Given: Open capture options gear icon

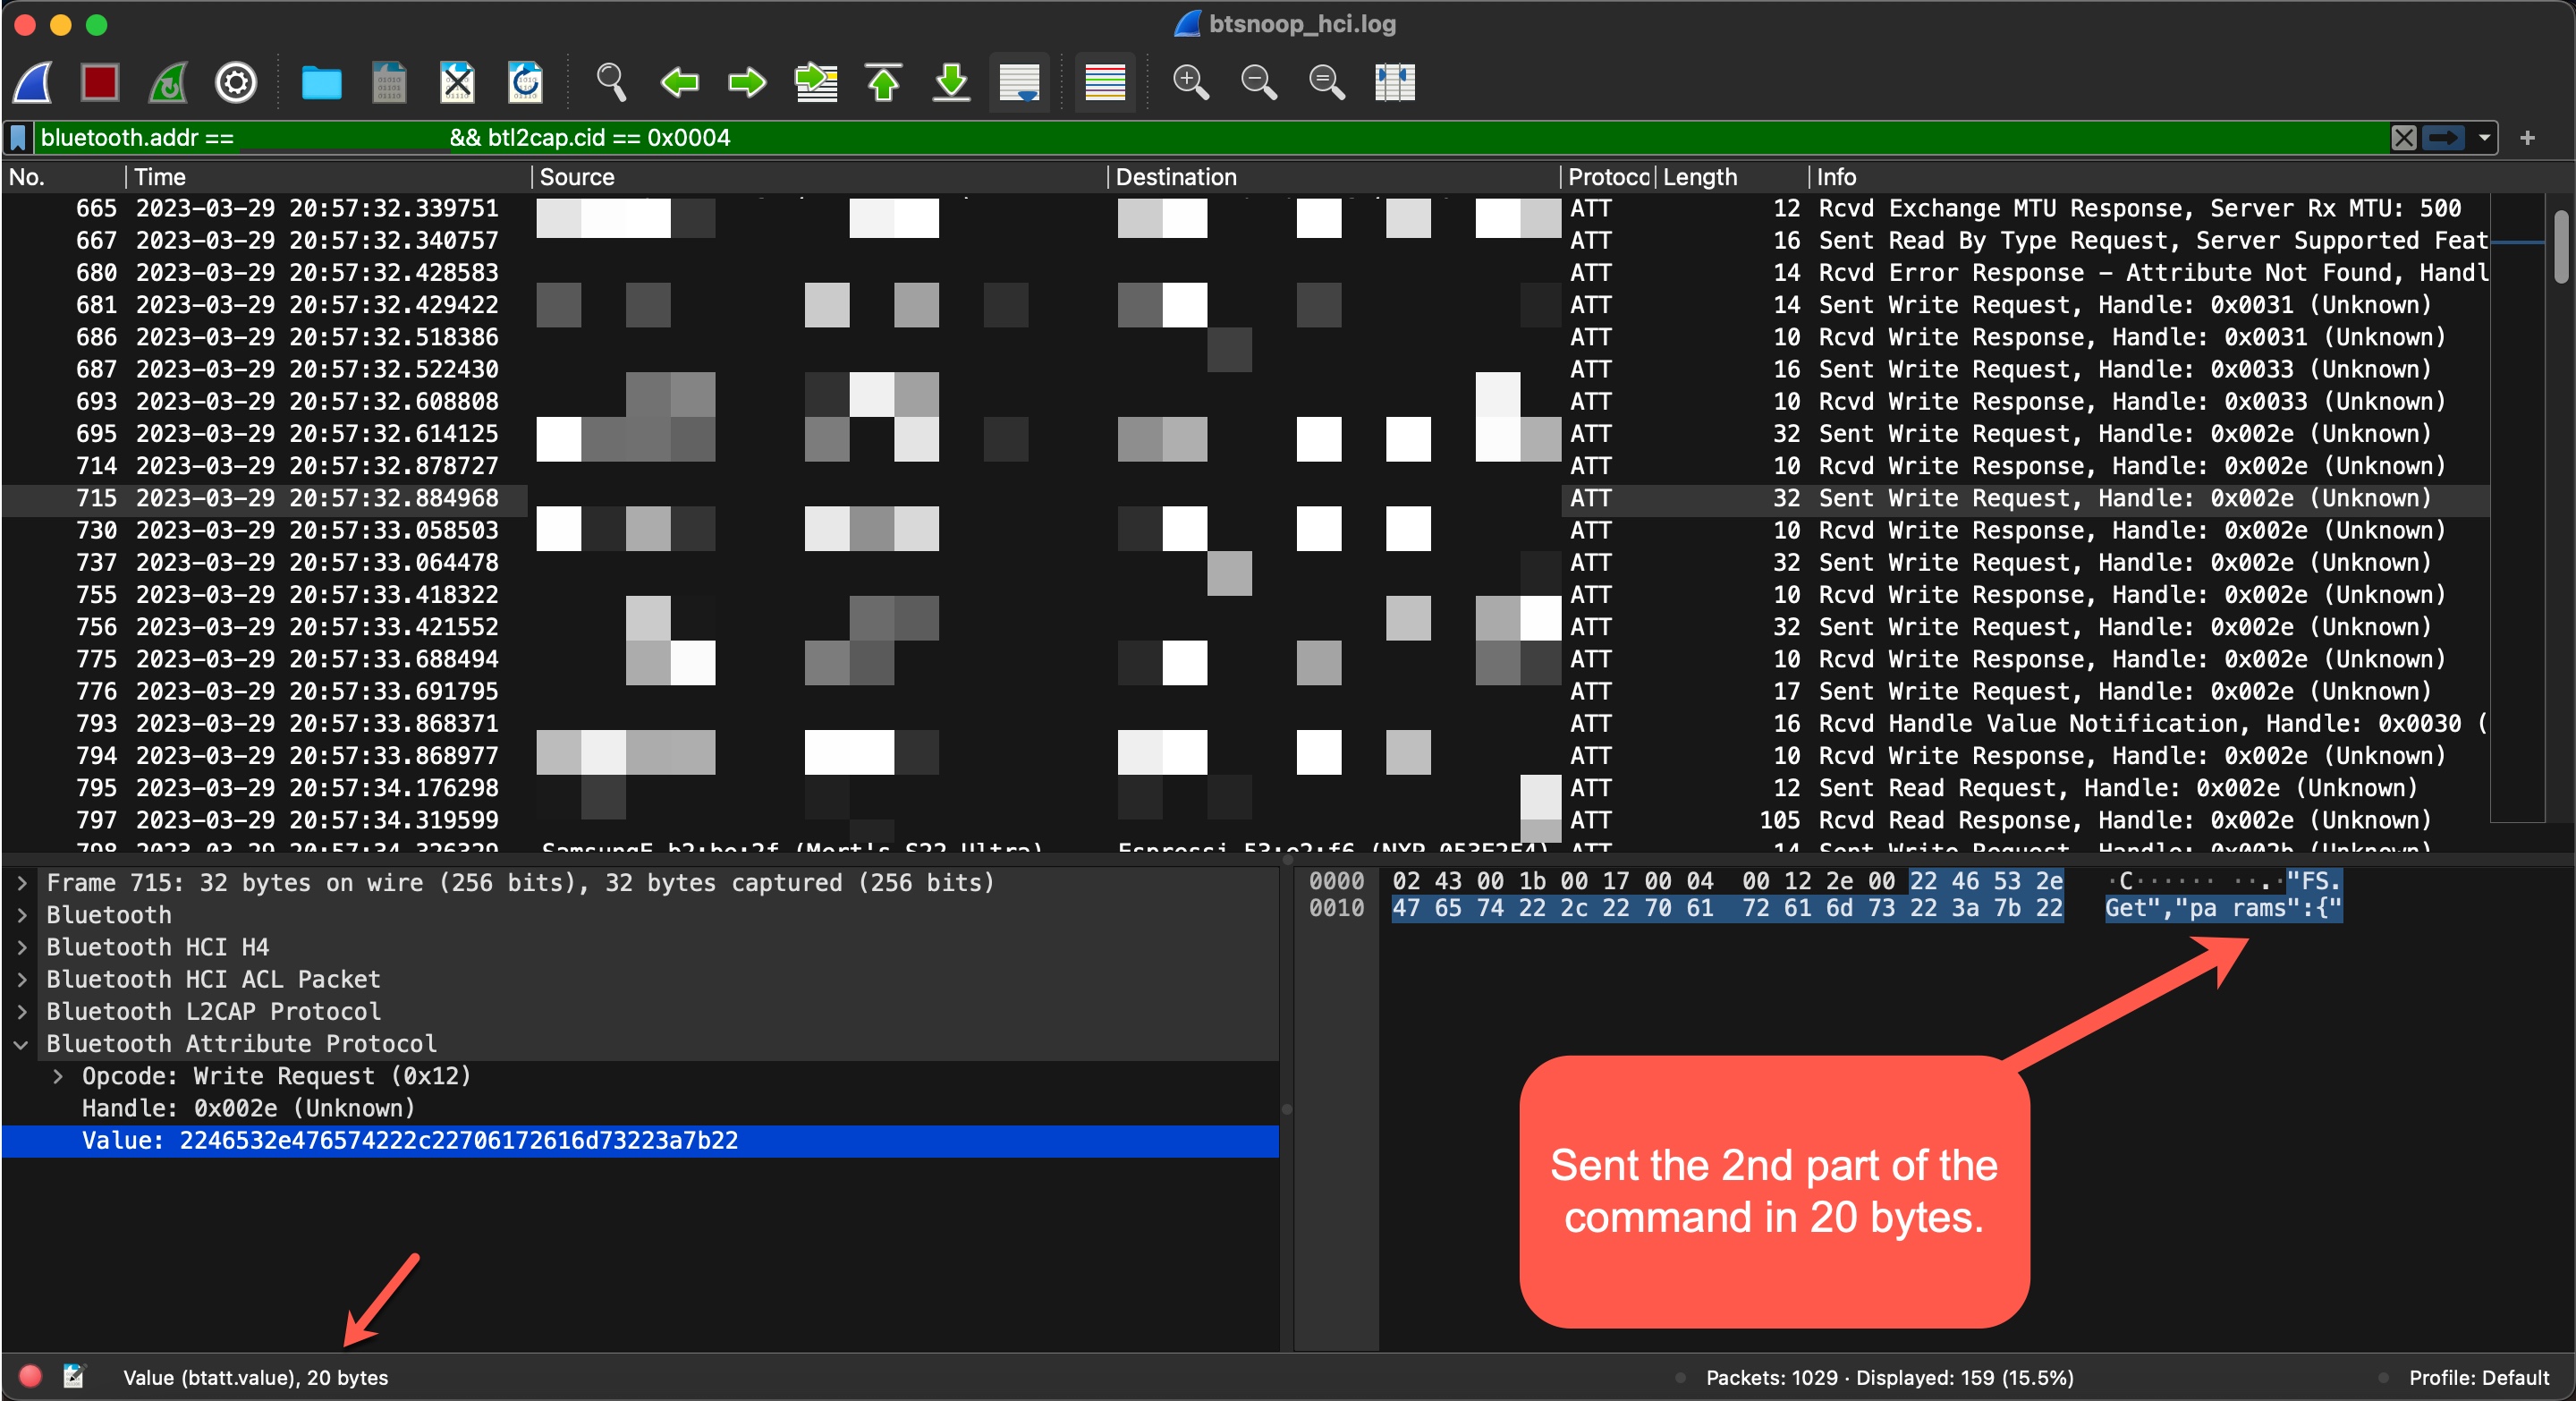Looking at the screenshot, I should [236, 82].
